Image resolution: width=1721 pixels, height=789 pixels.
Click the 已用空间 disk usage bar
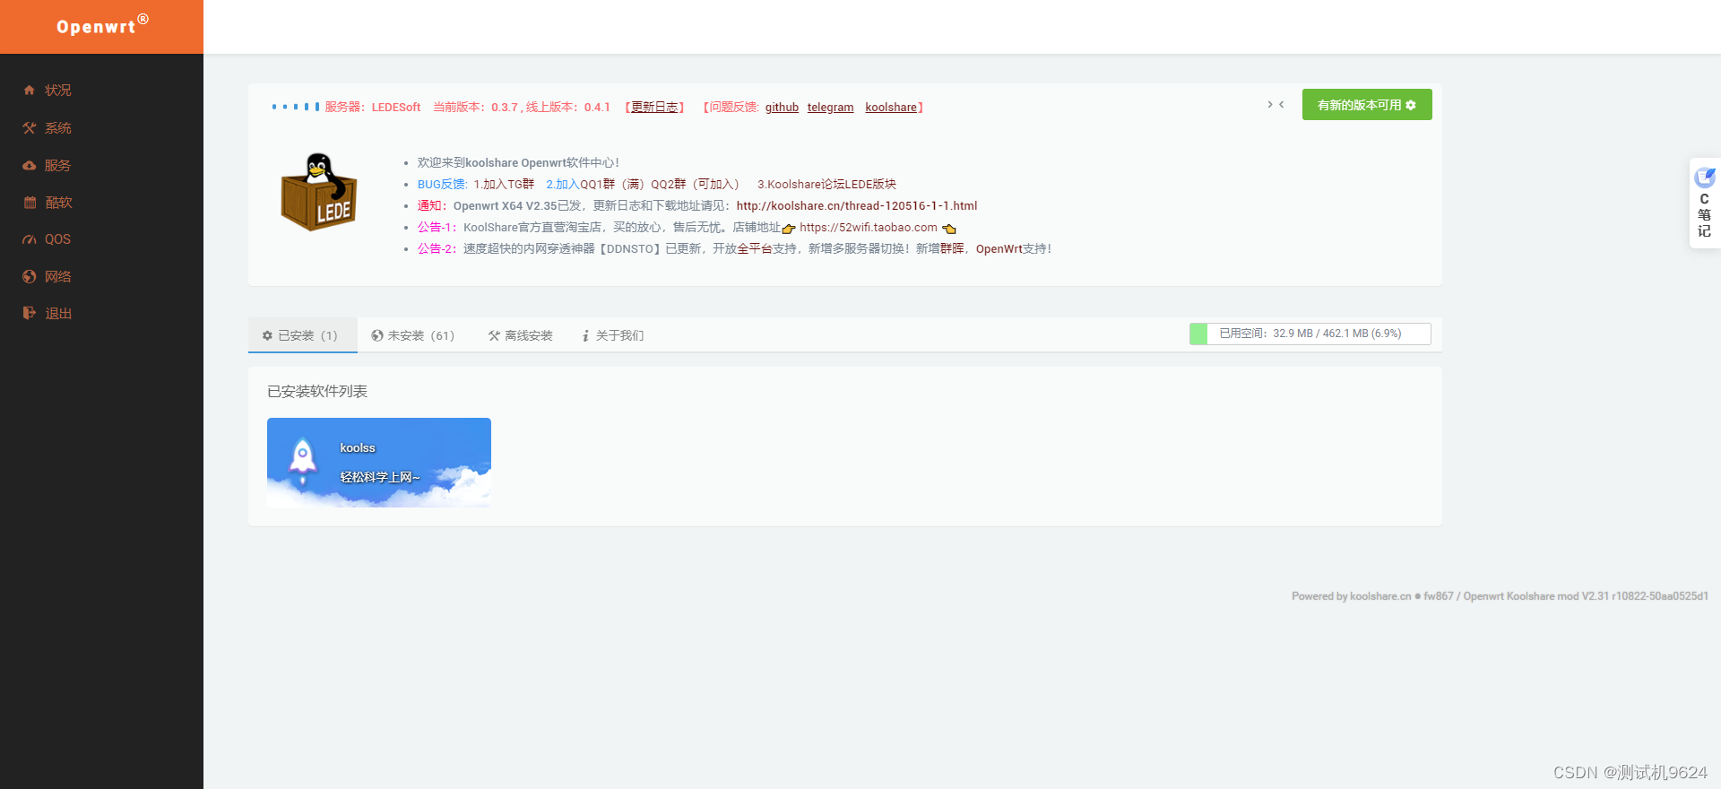pyautogui.click(x=1310, y=334)
